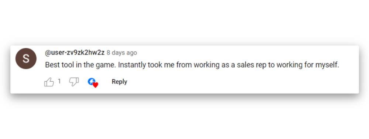
Task: Click the creator heart badge icon
Action: point(93,82)
